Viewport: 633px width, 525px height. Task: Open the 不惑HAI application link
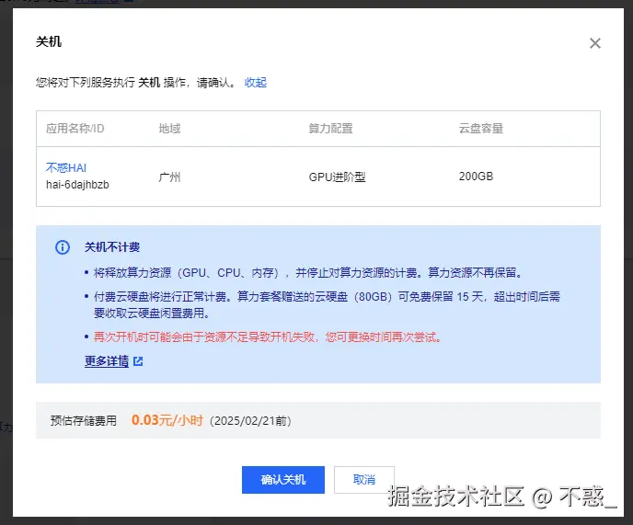pos(66,168)
